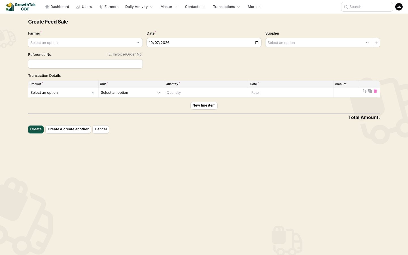Click the Transaction Details label
Viewport: 408px width, 255px height.
pos(44,76)
